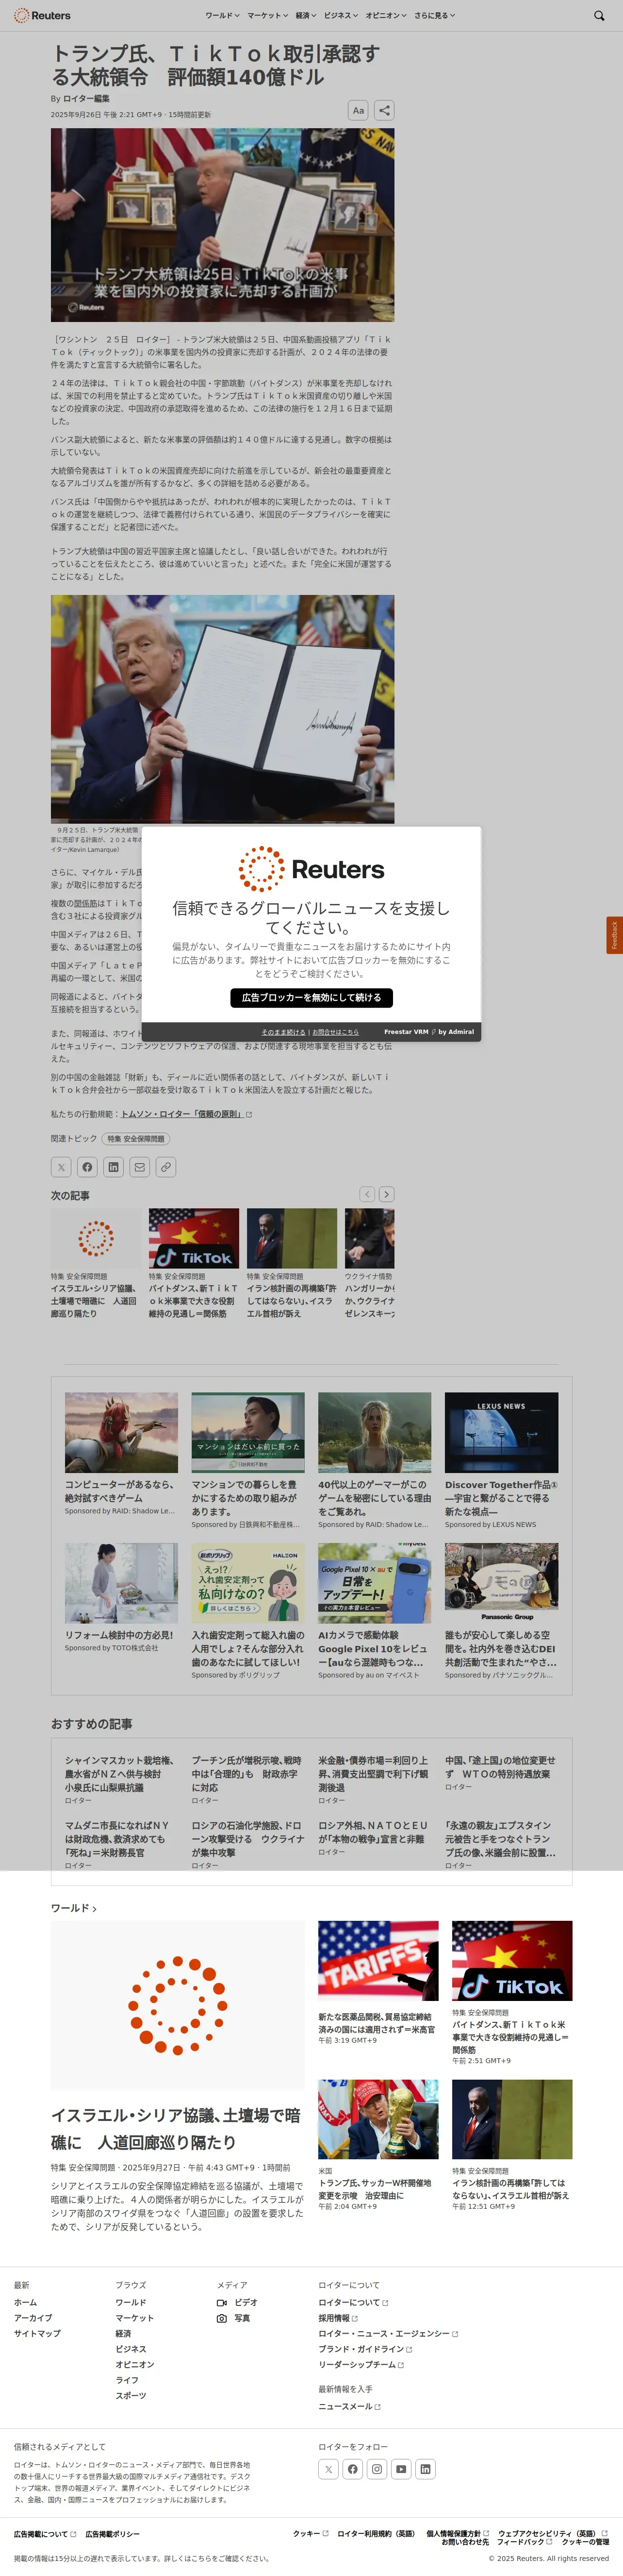The height and width of the screenshot is (2576, 623).
Task: Follow Reuters on YouTube in footer
Action: pos(401,2469)
